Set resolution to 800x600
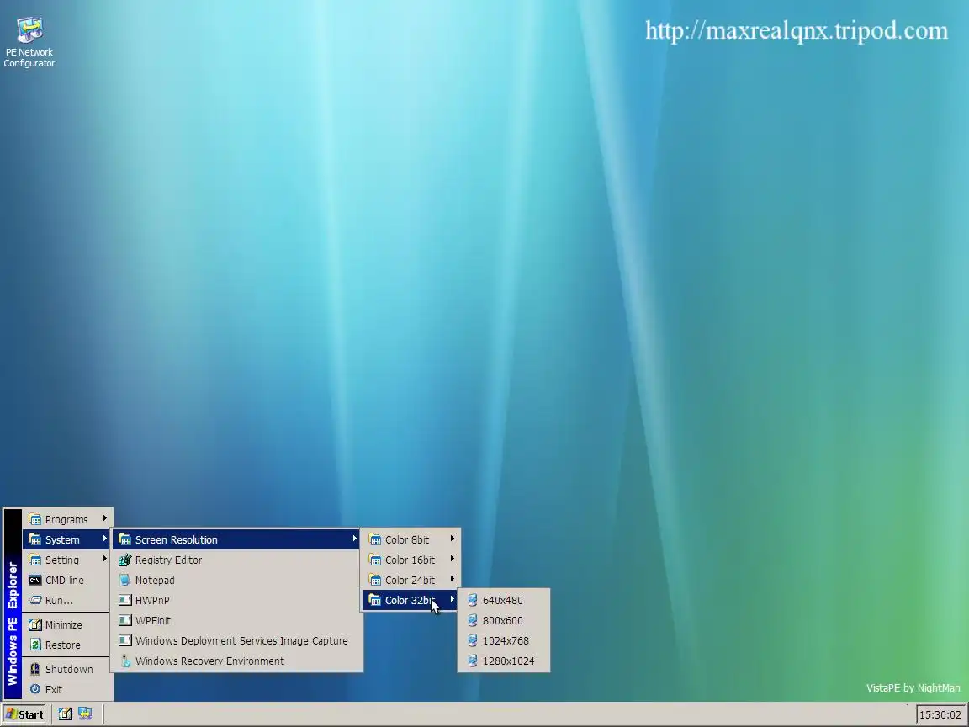Image resolution: width=969 pixels, height=727 pixels. 503,621
